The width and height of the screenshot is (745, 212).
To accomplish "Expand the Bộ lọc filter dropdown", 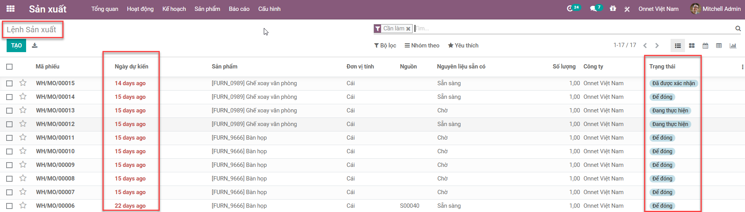I will (x=385, y=46).
